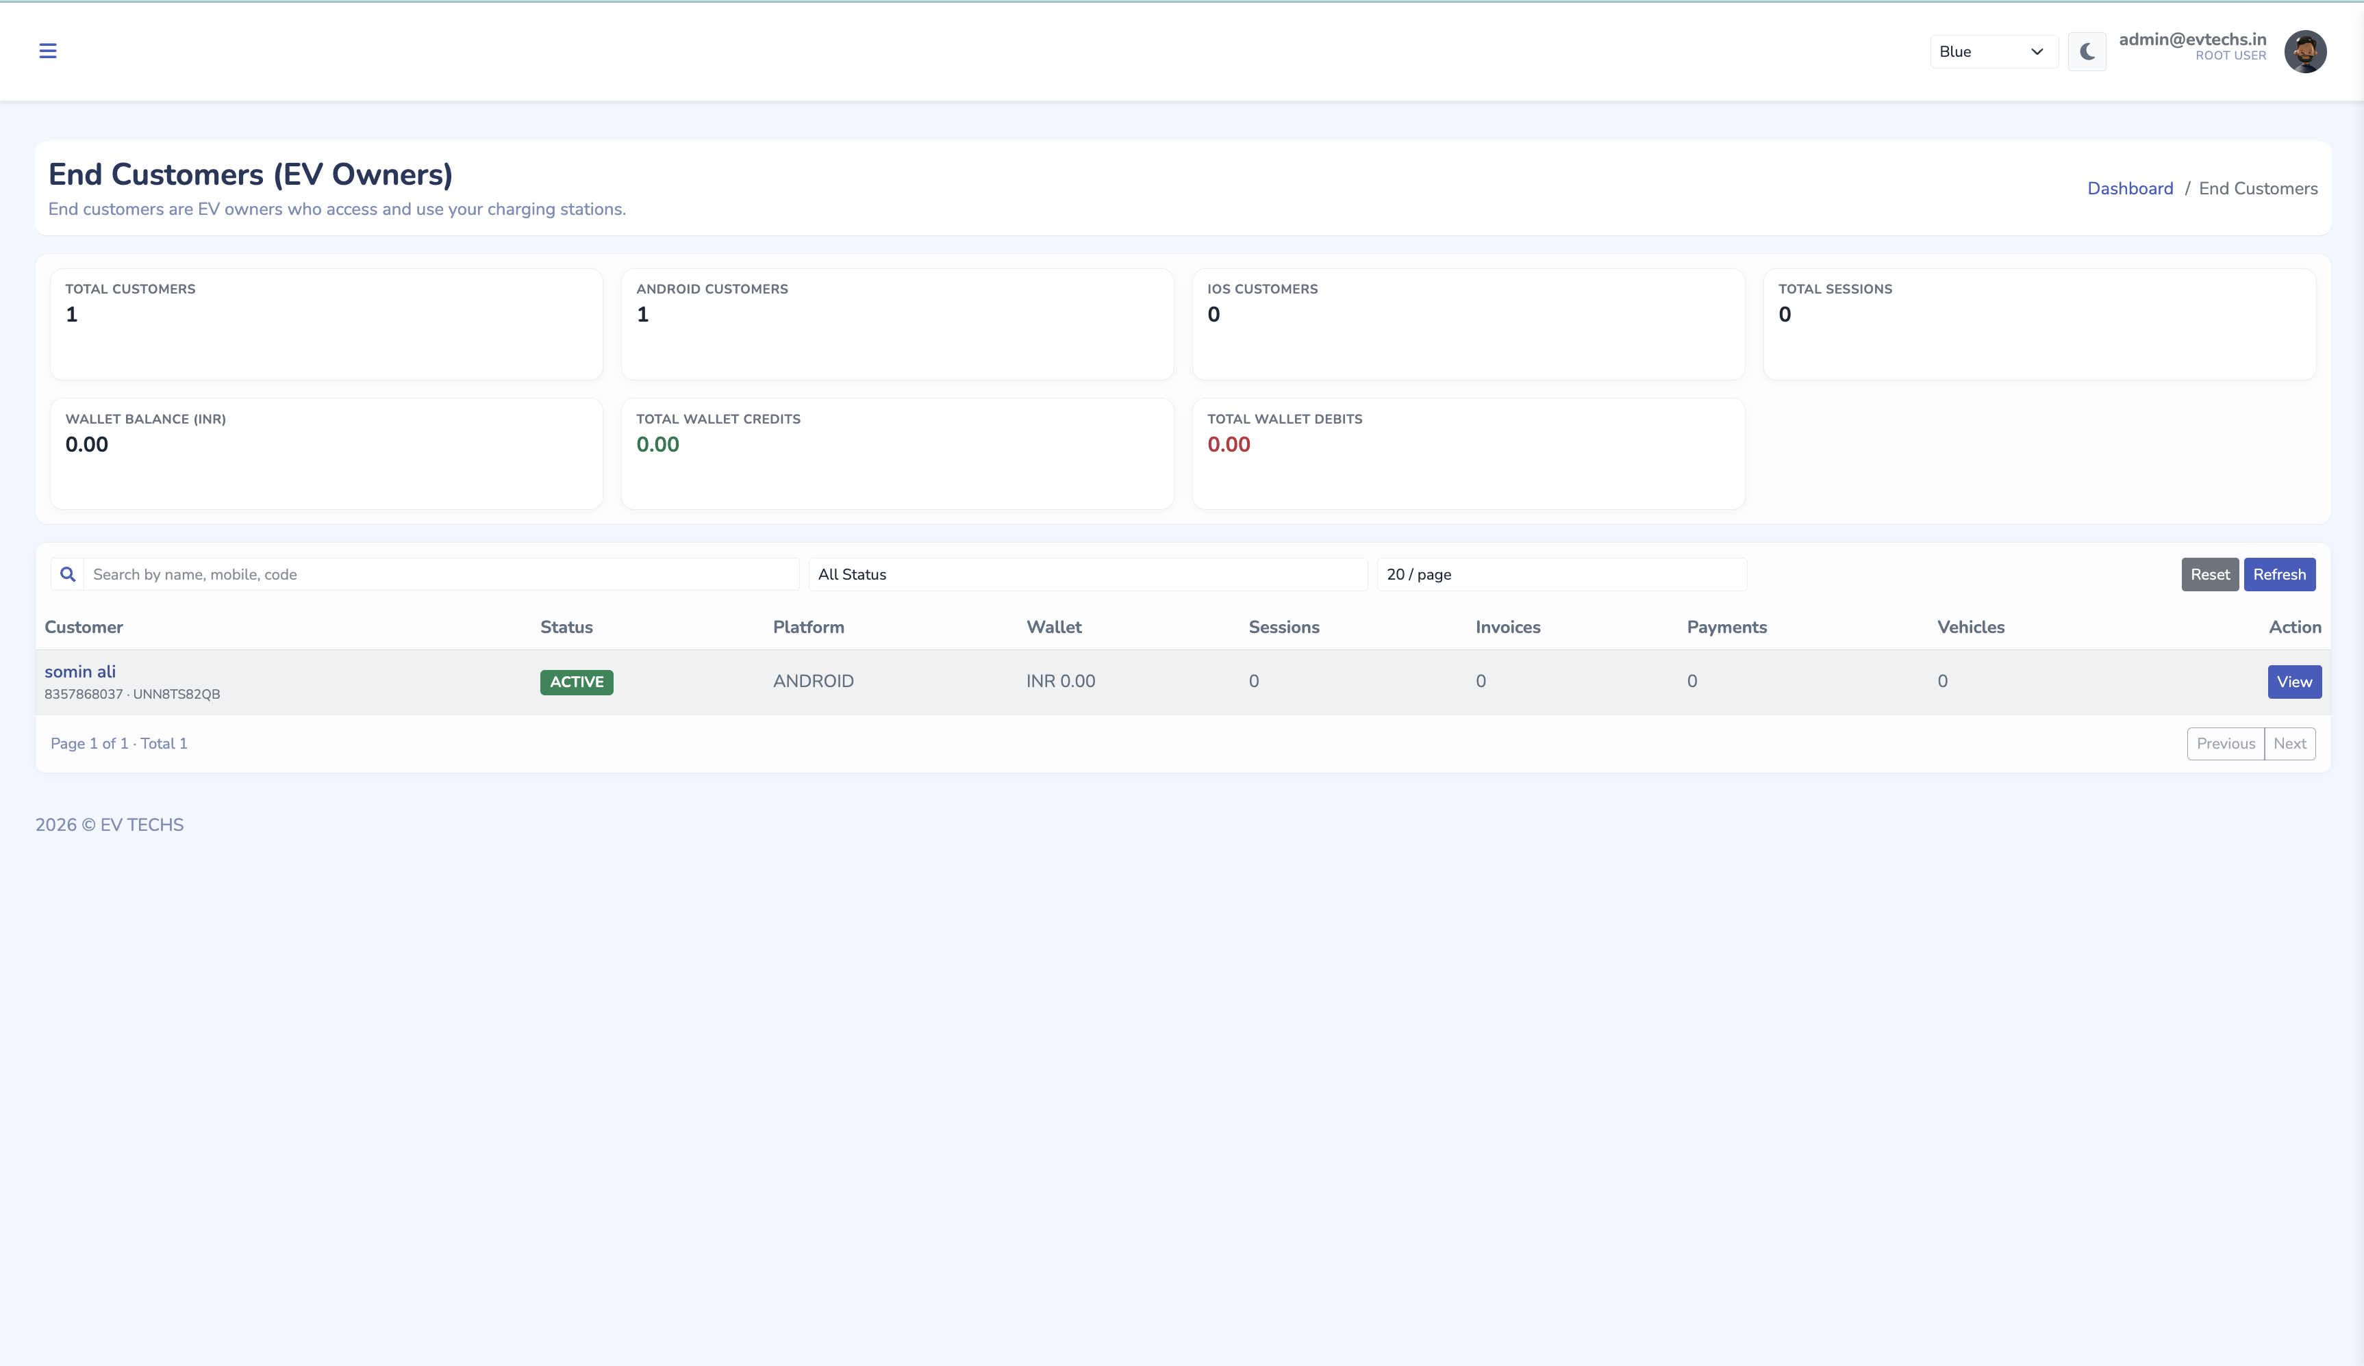Click the Wallet column header
Image resolution: width=2364 pixels, height=1366 pixels.
1053,627
